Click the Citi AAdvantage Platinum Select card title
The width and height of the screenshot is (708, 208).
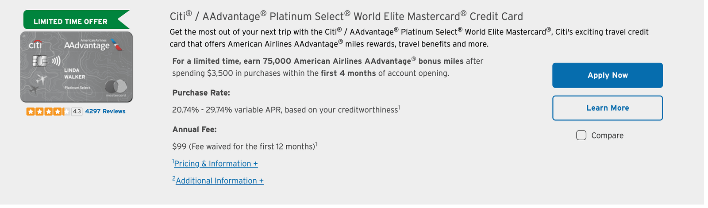coord(346,17)
